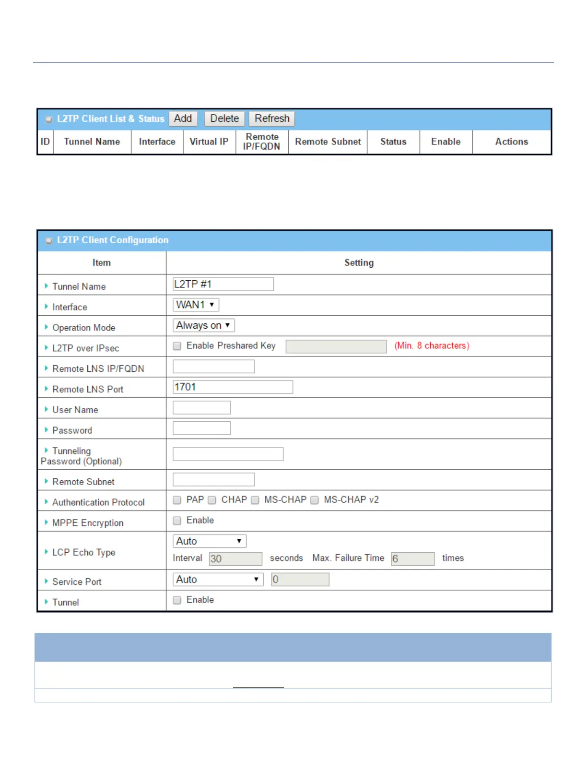Check the MS-CHAP authentication protocol
Image resolution: width=587 pixels, height=760 pixels.
point(255,500)
